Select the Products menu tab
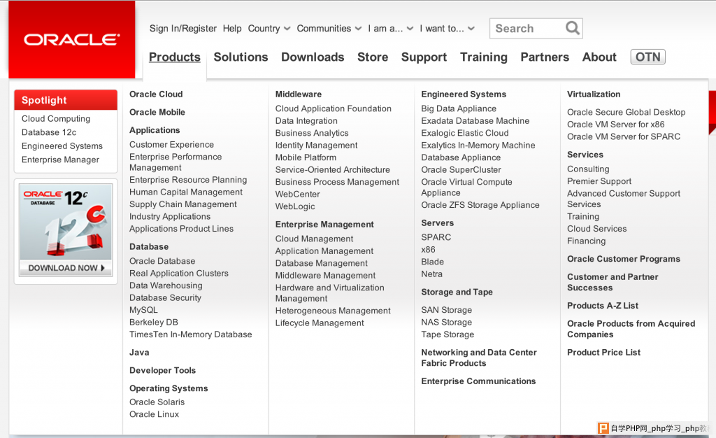The image size is (716, 438). point(174,57)
